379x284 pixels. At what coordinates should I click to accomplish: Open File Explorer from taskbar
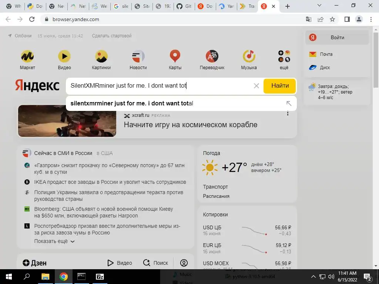pyautogui.click(x=45, y=277)
